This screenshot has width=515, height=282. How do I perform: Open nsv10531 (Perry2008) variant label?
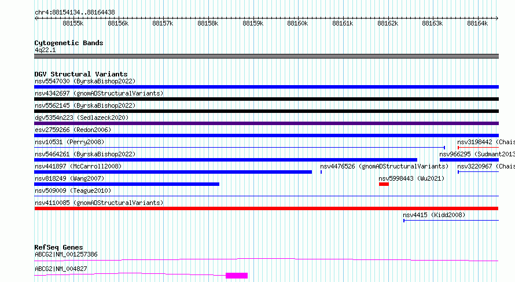tap(69, 142)
